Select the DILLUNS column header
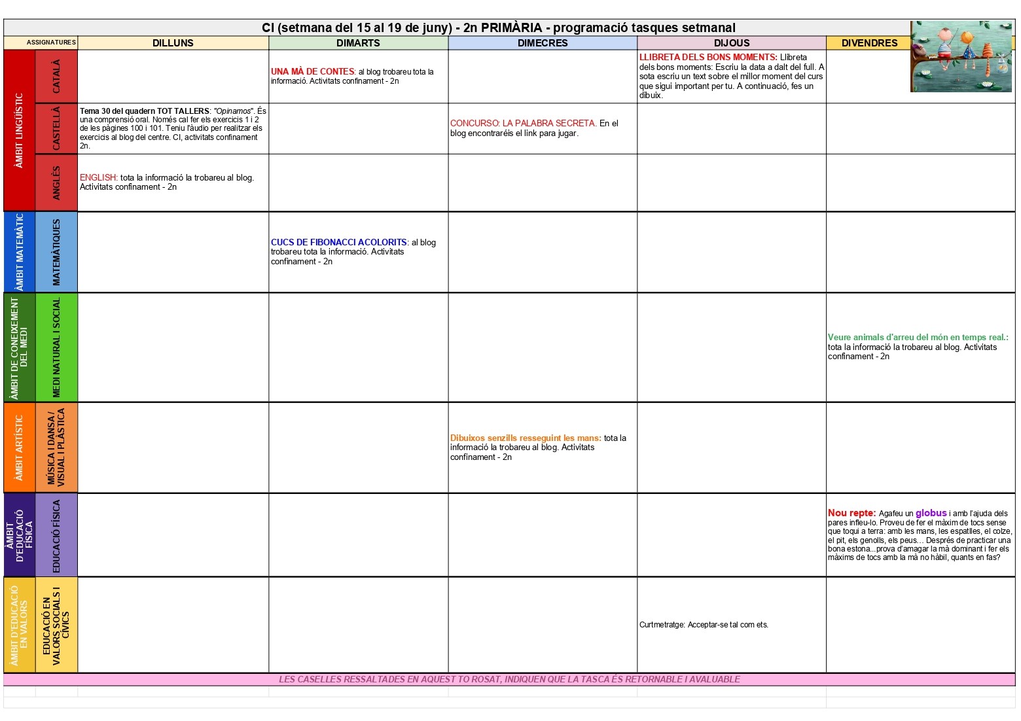Viewport: 1021px width, 721px height. point(173,43)
